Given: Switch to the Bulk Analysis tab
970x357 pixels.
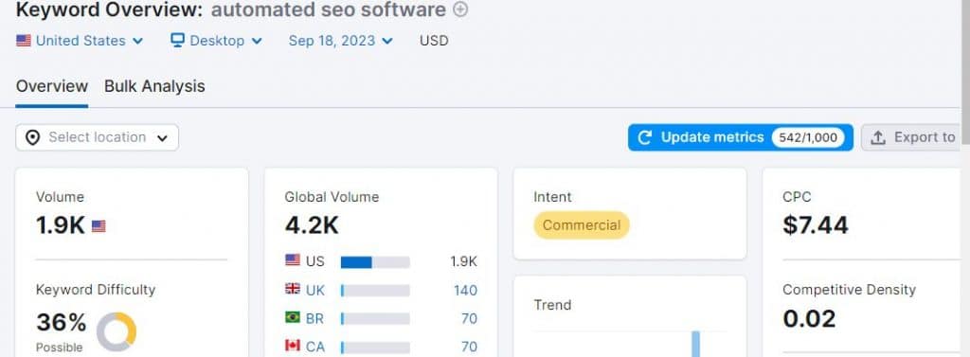Looking at the screenshot, I should [x=154, y=86].
